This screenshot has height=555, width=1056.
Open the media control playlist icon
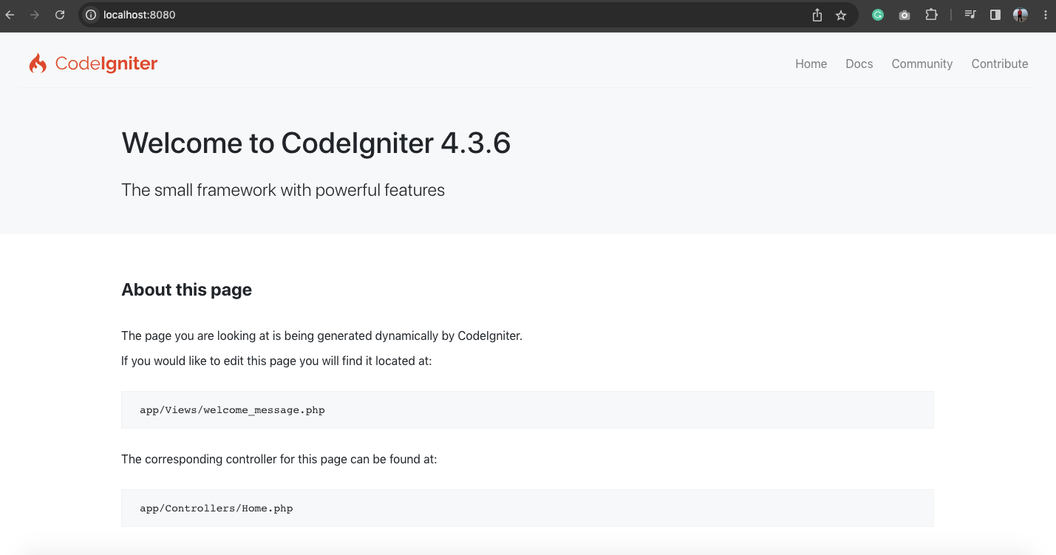[970, 15]
